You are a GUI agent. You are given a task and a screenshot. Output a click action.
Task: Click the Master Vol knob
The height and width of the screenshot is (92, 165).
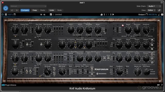(x=138, y=72)
